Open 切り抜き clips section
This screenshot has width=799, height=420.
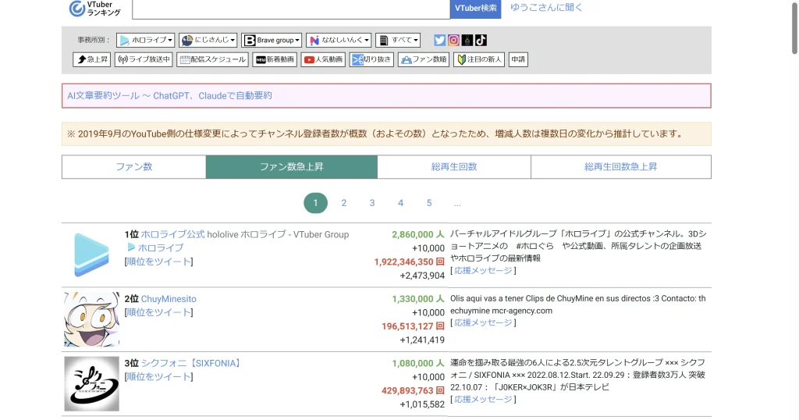pyautogui.click(x=371, y=59)
